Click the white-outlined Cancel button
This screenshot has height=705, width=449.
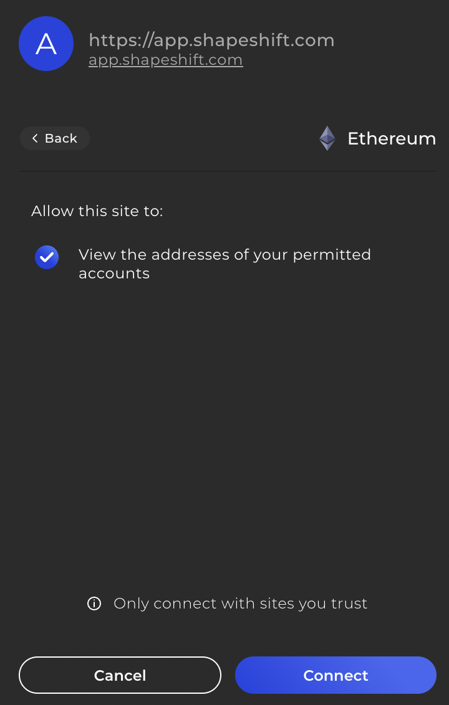120,675
